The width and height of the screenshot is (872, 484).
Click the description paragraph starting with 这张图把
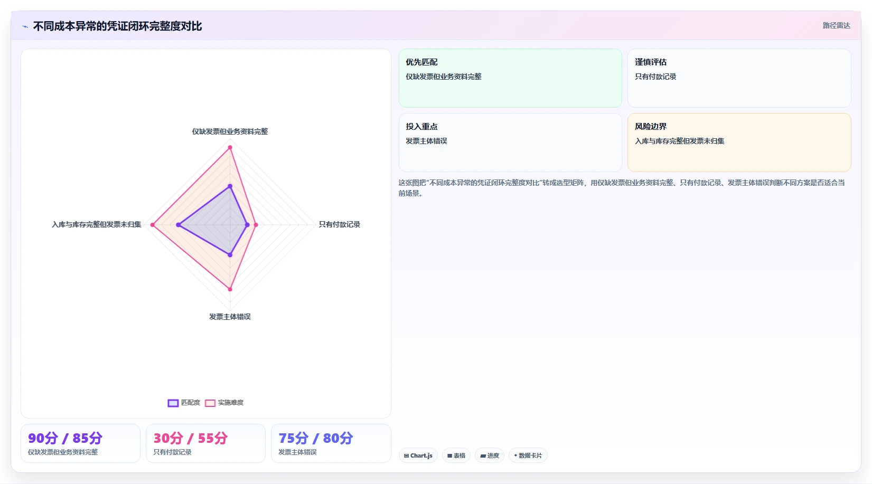pyautogui.click(x=622, y=188)
